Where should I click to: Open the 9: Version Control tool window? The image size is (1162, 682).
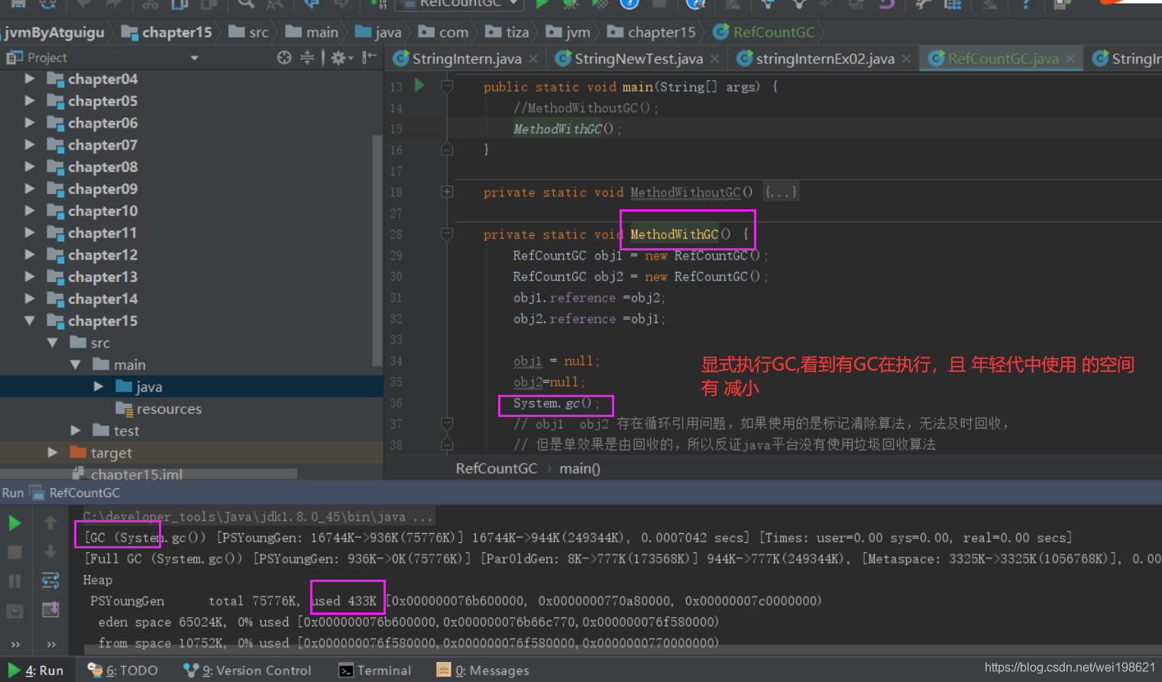tap(248, 671)
